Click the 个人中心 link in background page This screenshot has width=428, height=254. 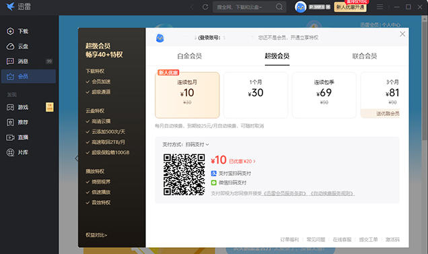(391, 25)
